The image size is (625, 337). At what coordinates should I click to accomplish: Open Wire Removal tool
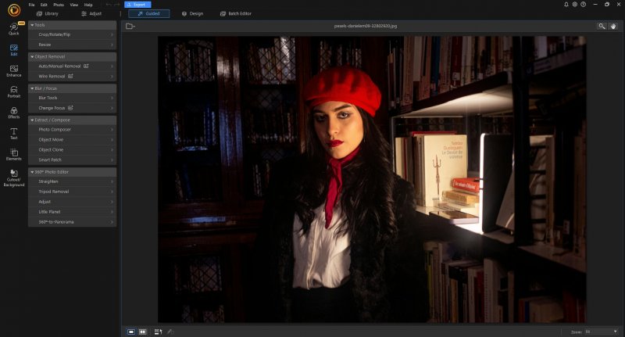pyautogui.click(x=72, y=76)
